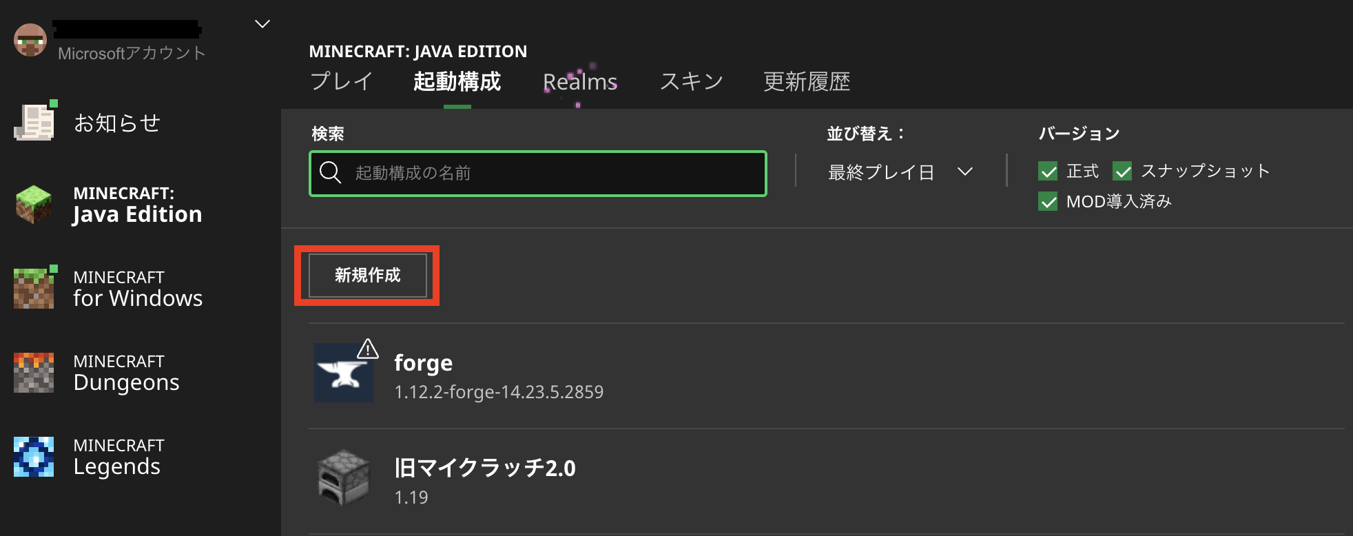
Task: Open Minecraft for Windows from the sidebar
Action: (34, 288)
